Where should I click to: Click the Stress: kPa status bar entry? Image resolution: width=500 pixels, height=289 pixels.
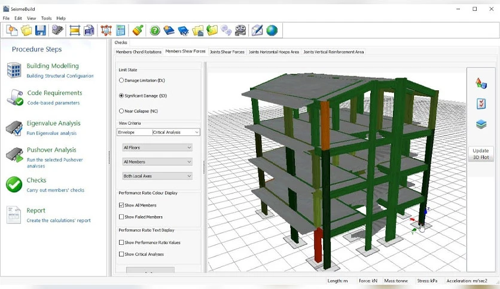pos(427,281)
